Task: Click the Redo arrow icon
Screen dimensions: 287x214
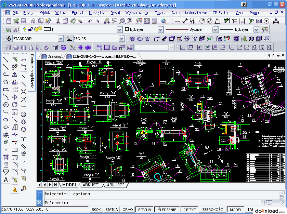Action: click(x=97, y=21)
